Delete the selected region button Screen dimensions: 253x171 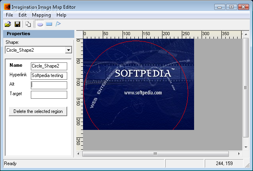(38, 111)
